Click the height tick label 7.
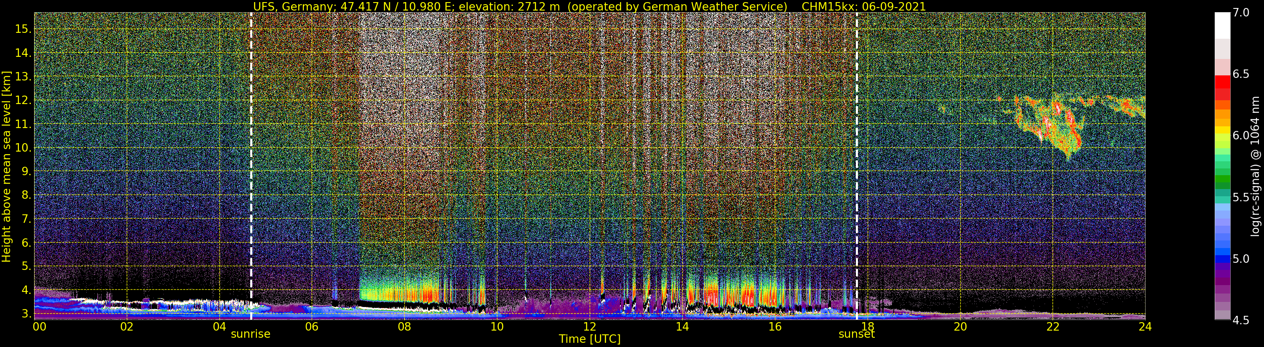The image size is (1264, 347). click(x=26, y=219)
